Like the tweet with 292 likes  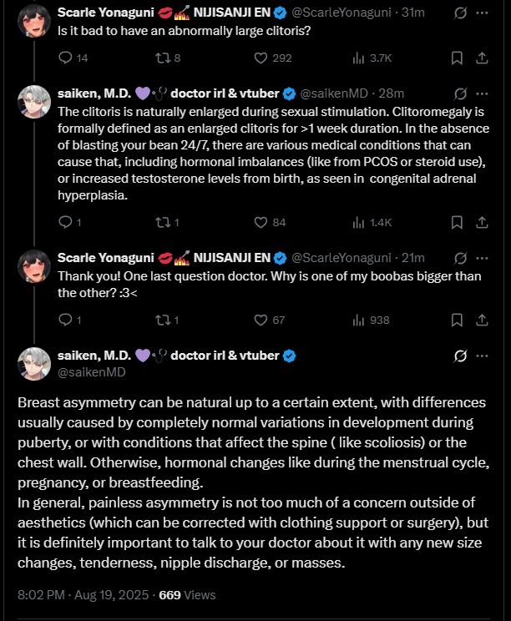261,58
